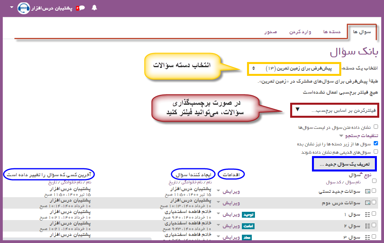The height and width of the screenshot is (243, 384).
Task: Select checkbox for سوال ۳ row
Action: [374, 236]
